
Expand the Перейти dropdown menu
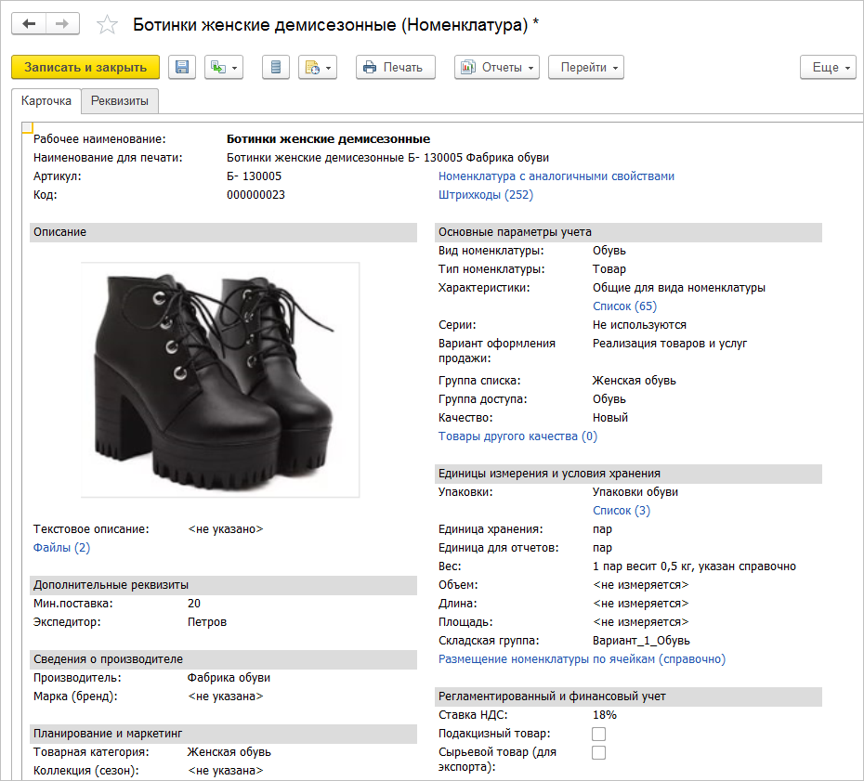(x=585, y=67)
